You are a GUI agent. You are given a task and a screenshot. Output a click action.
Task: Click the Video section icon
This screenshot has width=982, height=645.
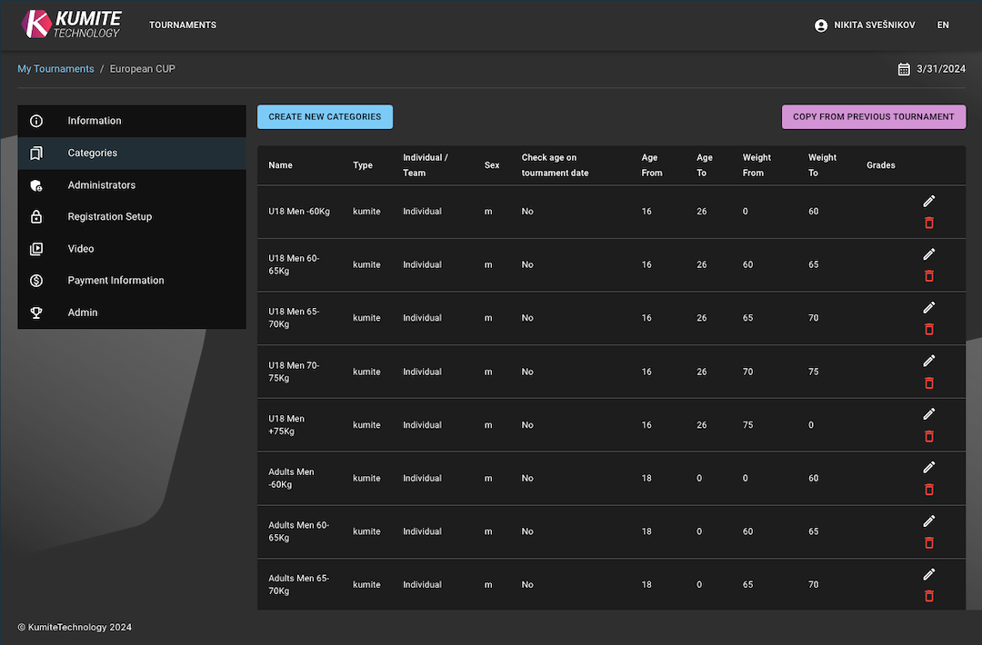pyautogui.click(x=35, y=248)
